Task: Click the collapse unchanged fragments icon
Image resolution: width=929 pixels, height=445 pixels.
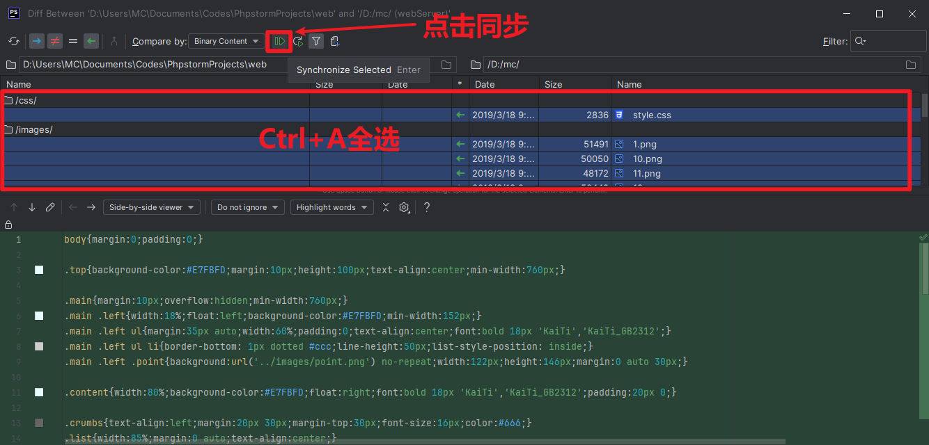Action: [386, 207]
